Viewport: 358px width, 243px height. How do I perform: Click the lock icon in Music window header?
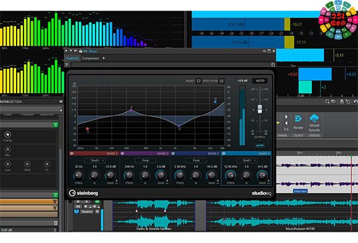[x=80, y=51]
